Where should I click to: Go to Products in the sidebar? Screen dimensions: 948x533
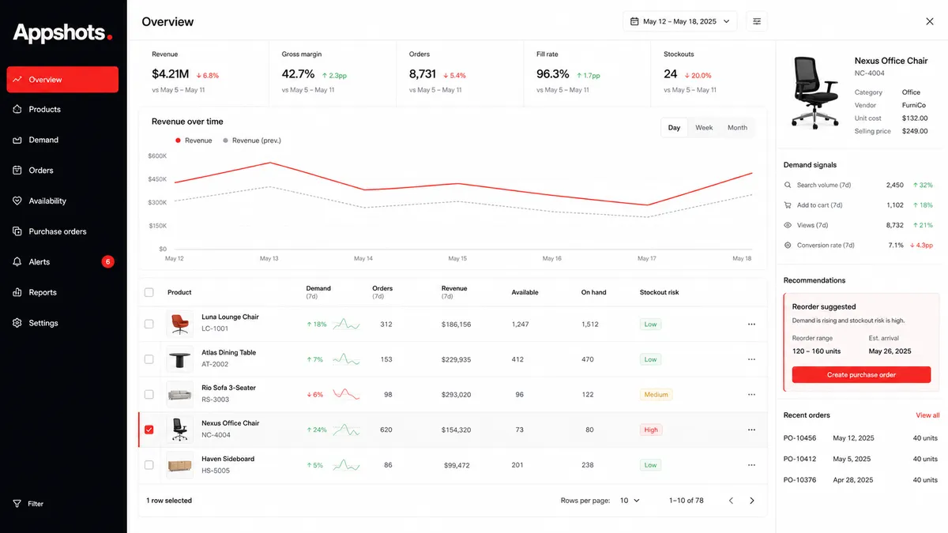62,110
